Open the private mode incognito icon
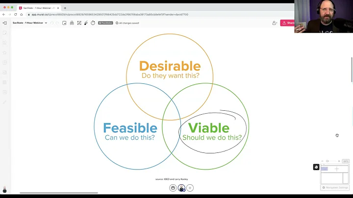 [x=72, y=23]
